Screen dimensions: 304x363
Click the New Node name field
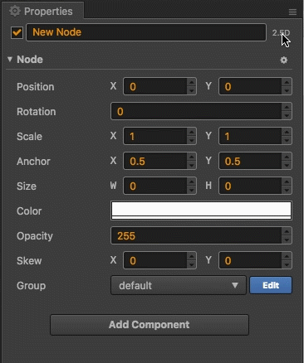click(x=146, y=32)
